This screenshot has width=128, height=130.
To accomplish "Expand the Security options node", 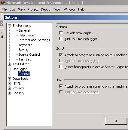I will coord(9,93).
